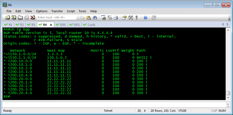This screenshot has width=233, height=115.
Task: Open the Edit menu
Action: point(18,11)
